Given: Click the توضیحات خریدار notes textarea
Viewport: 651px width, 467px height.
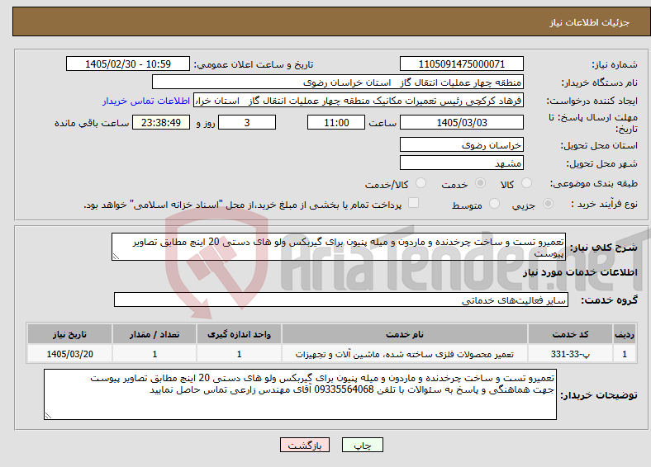Looking at the screenshot, I should pos(300,394).
